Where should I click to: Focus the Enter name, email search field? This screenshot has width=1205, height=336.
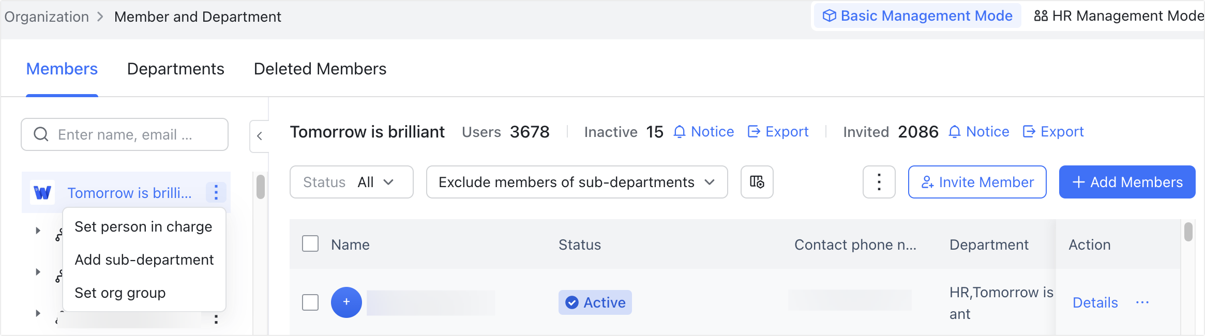(x=125, y=134)
